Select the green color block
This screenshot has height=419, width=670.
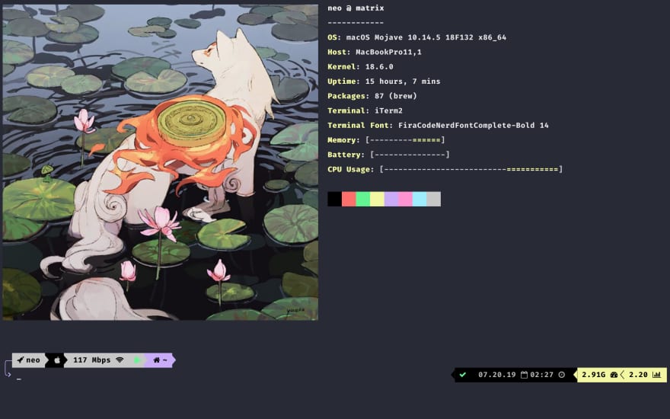click(x=362, y=199)
